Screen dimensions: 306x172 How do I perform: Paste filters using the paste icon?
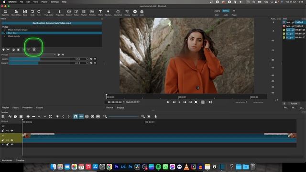pos(18,50)
